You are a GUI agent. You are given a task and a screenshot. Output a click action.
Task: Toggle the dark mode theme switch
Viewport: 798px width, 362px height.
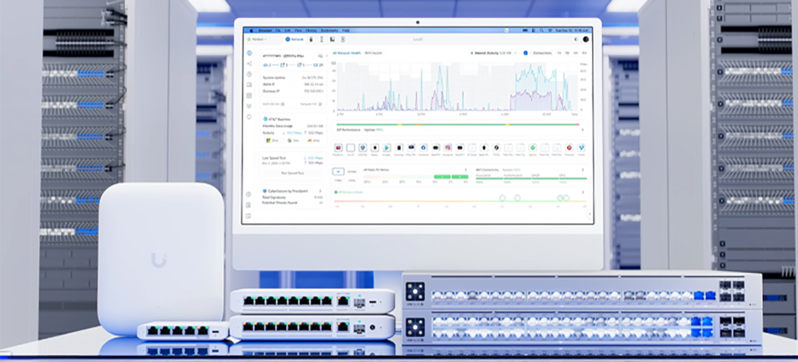click(575, 39)
